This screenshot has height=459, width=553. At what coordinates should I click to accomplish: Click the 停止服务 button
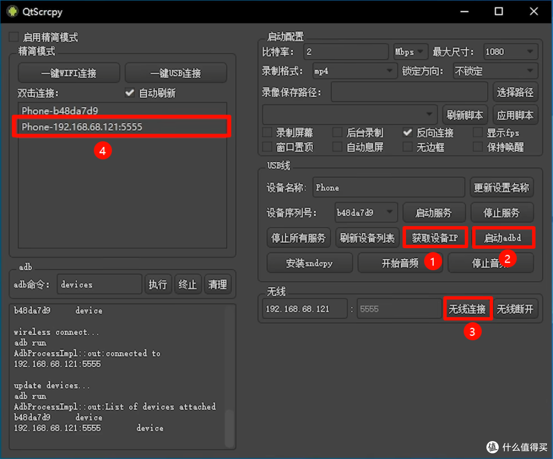coord(501,212)
